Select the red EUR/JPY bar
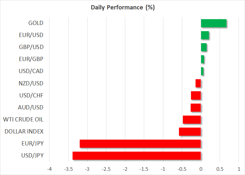Viewport: 245px width, 175px height. (x=140, y=144)
